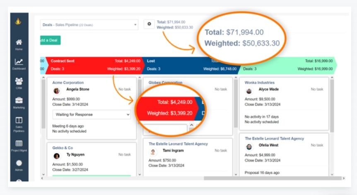This screenshot has height=195, width=357.
Task: Open the Waiting for Response dropdown
Action: (x=92, y=115)
